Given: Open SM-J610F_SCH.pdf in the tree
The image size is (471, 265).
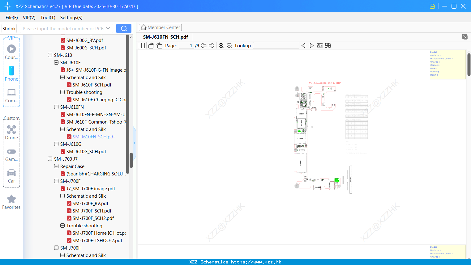Looking at the screenshot, I should [x=92, y=85].
